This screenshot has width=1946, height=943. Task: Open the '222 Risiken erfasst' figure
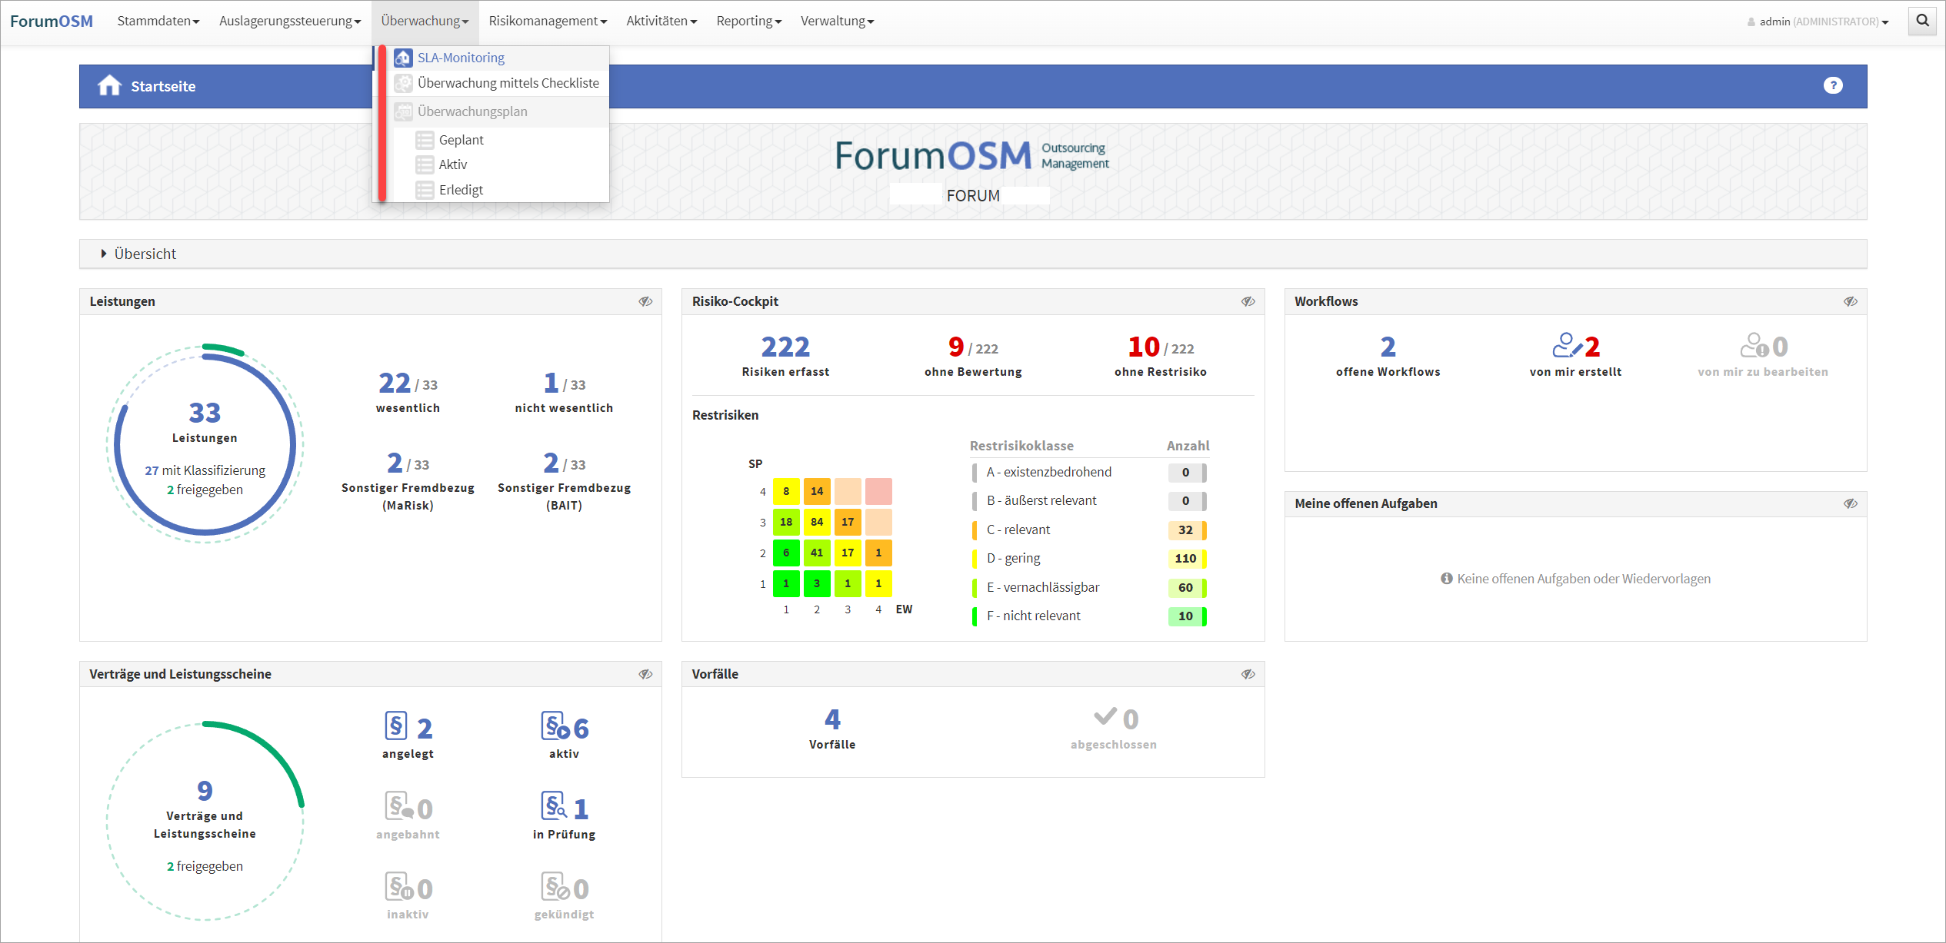click(785, 347)
